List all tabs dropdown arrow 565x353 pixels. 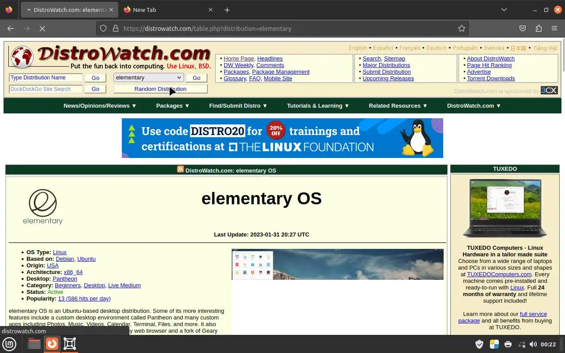tap(504, 10)
